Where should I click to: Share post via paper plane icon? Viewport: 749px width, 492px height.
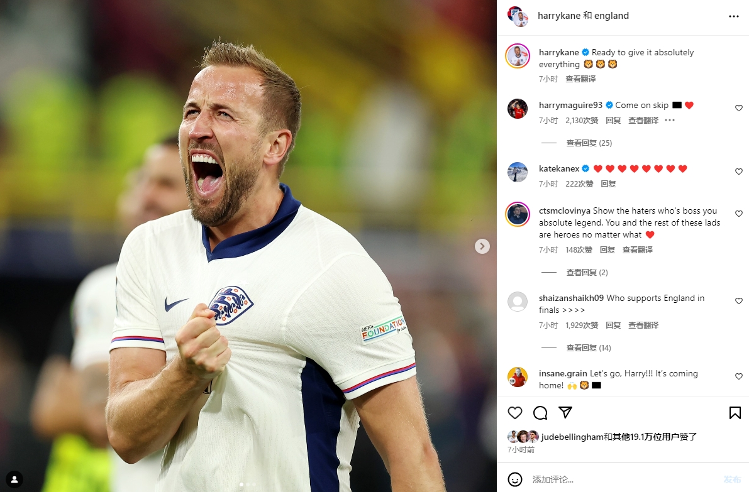[x=565, y=412]
